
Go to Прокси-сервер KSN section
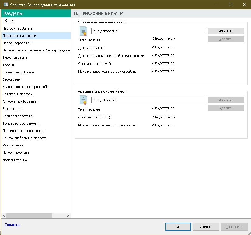[x=17, y=43]
